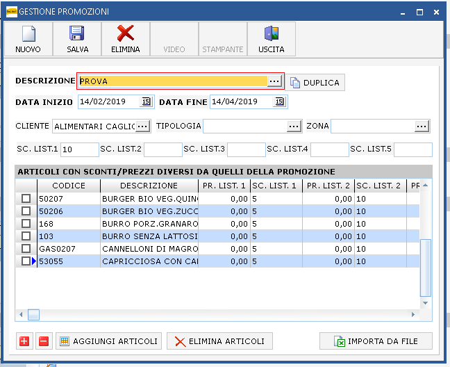Click code cell GAS0207

click(69, 249)
